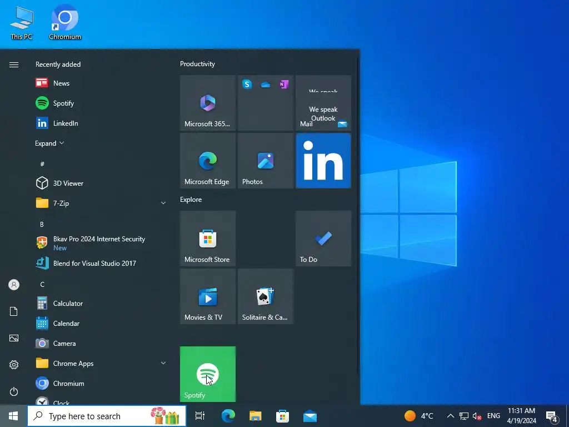Click the taskbar search box
The height and width of the screenshot is (427, 569).
tap(107, 416)
